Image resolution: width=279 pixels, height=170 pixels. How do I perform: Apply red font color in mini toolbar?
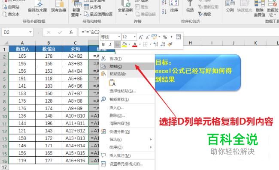135,45
